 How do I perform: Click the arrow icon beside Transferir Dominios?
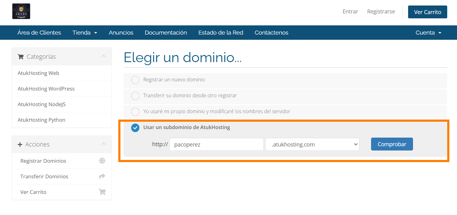102,176
